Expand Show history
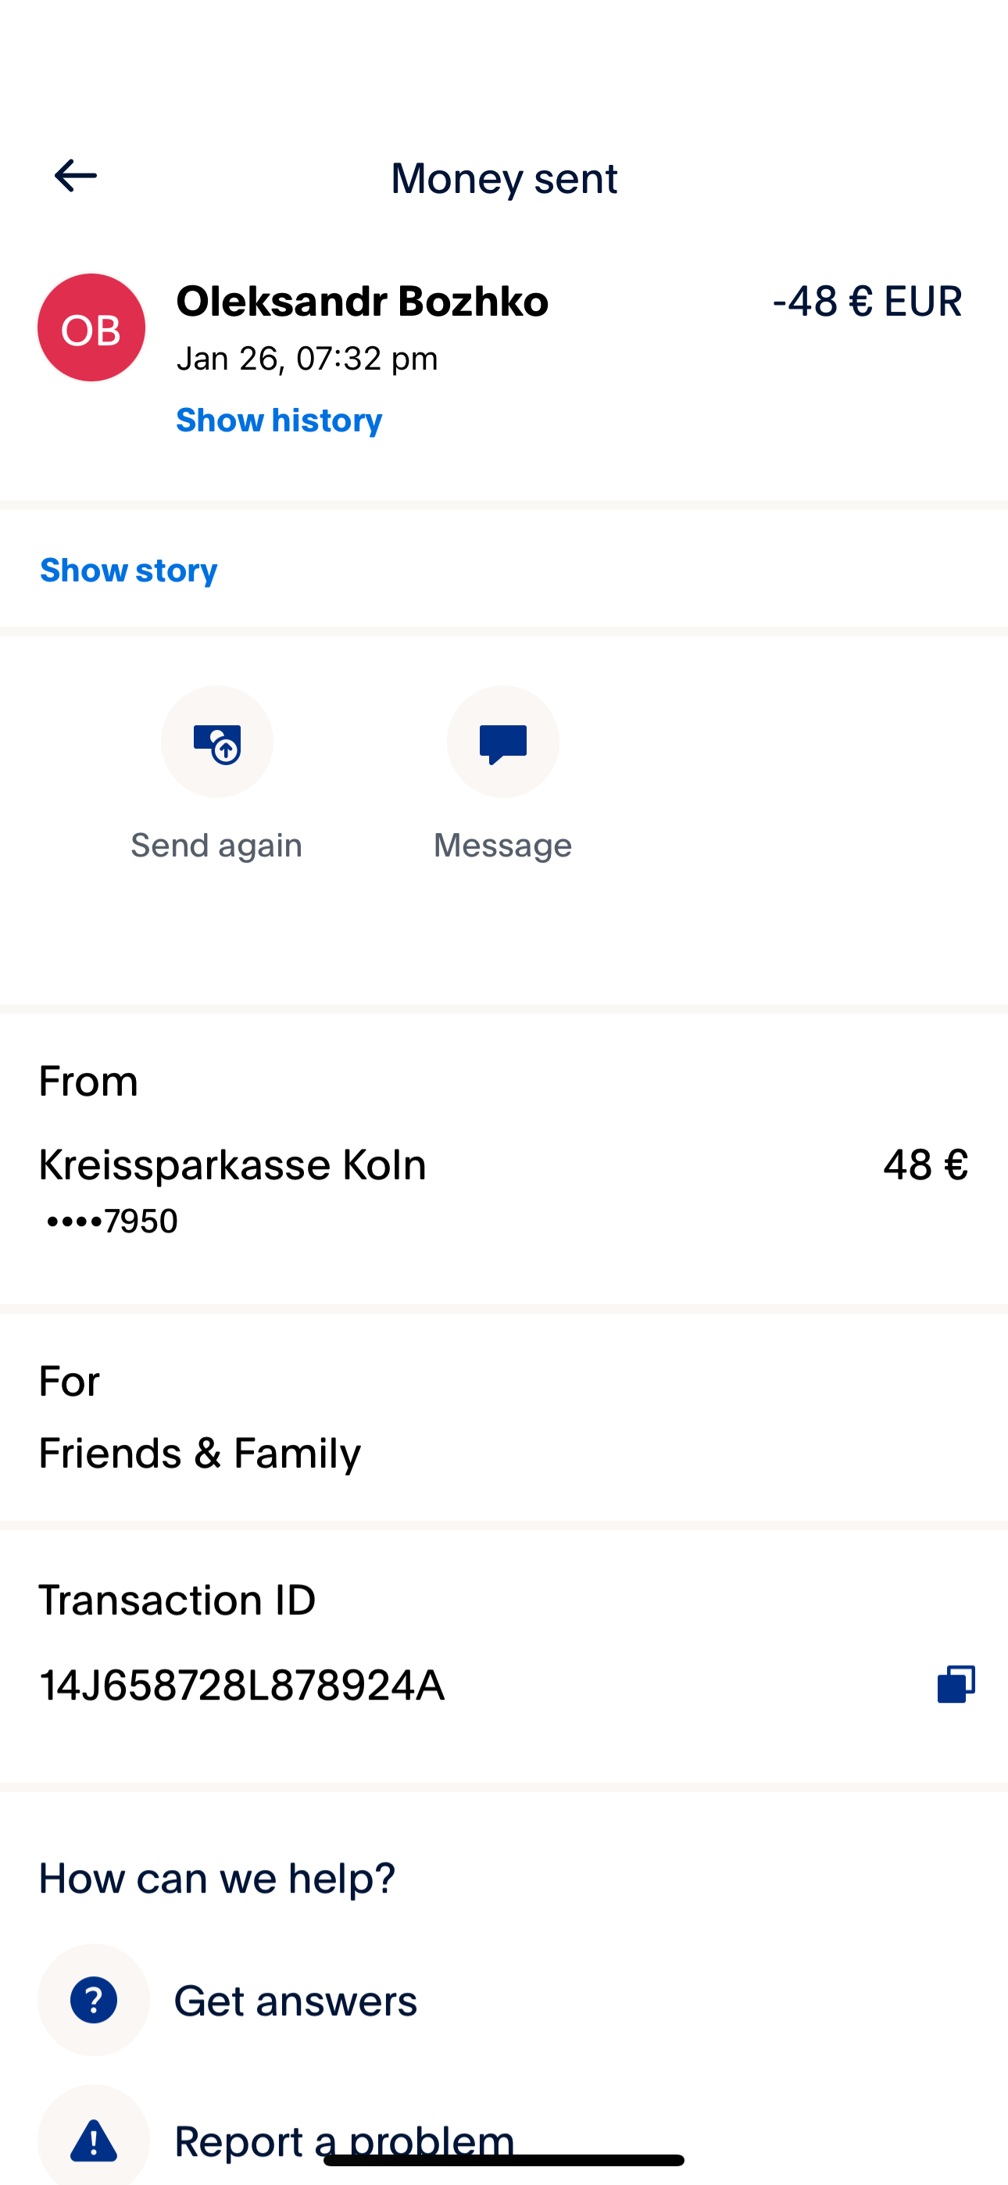The width and height of the screenshot is (1008, 2185). [x=279, y=420]
